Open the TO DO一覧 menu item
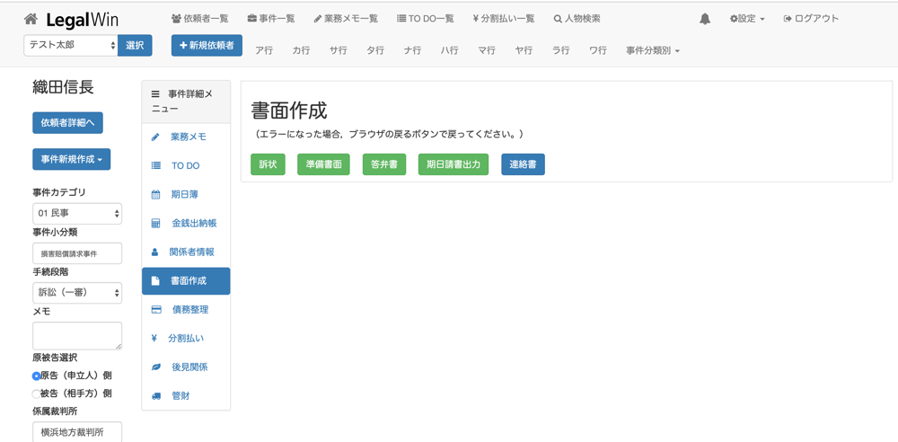This screenshot has width=898, height=442. 425,19
